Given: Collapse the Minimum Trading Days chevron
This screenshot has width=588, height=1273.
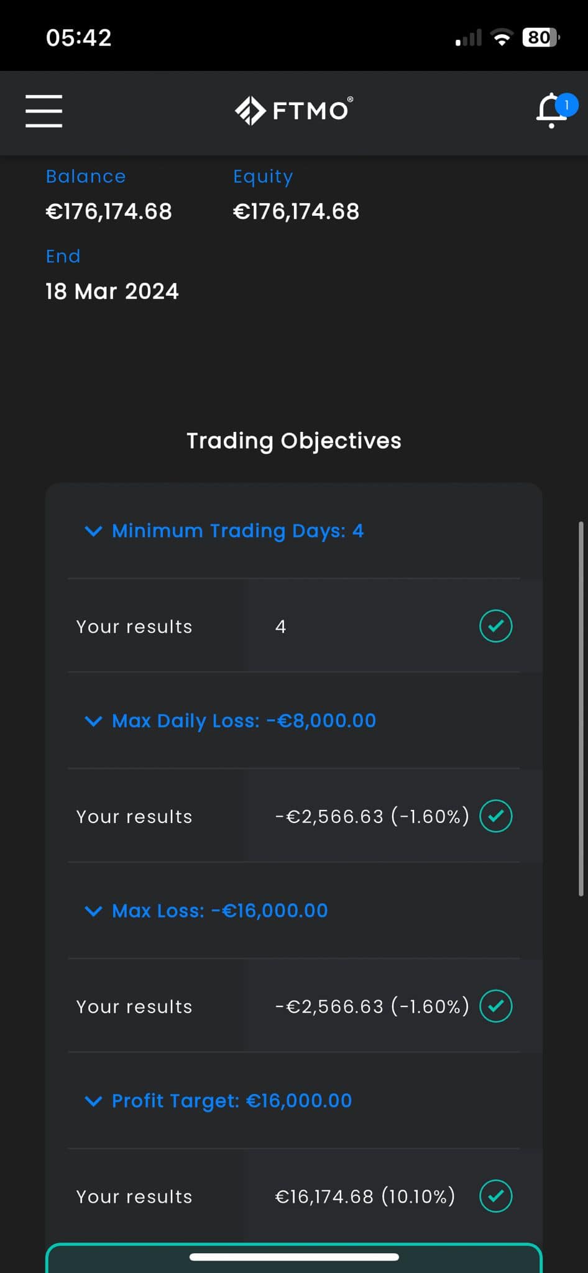Looking at the screenshot, I should coord(93,531).
